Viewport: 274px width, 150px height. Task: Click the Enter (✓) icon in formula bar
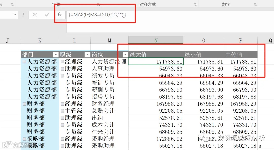[47, 15]
